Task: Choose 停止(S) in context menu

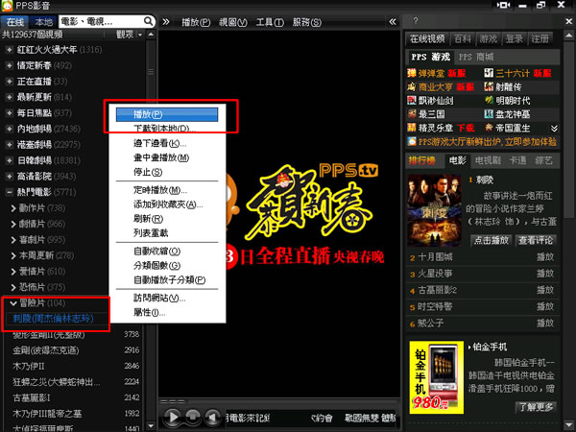Action: click(x=167, y=172)
